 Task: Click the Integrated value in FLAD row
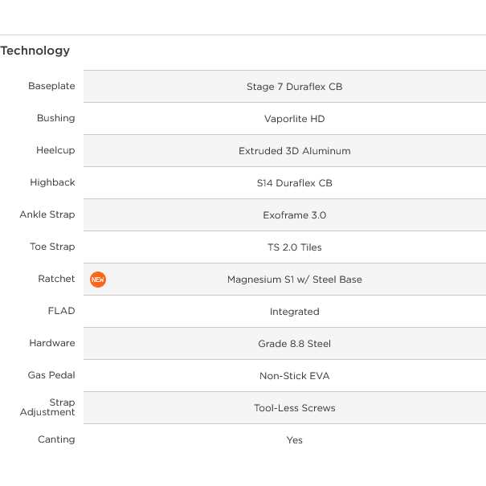pyautogui.click(x=295, y=312)
